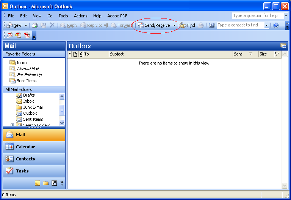Select Inbox in All Mail Folders
The width and height of the screenshot is (291, 200).
25,101
